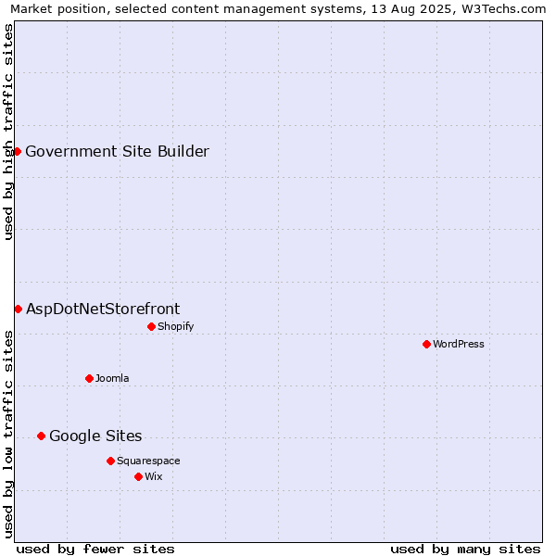Click the Shopify red marker
Viewport: 556px width, 556px height.
coord(151,326)
